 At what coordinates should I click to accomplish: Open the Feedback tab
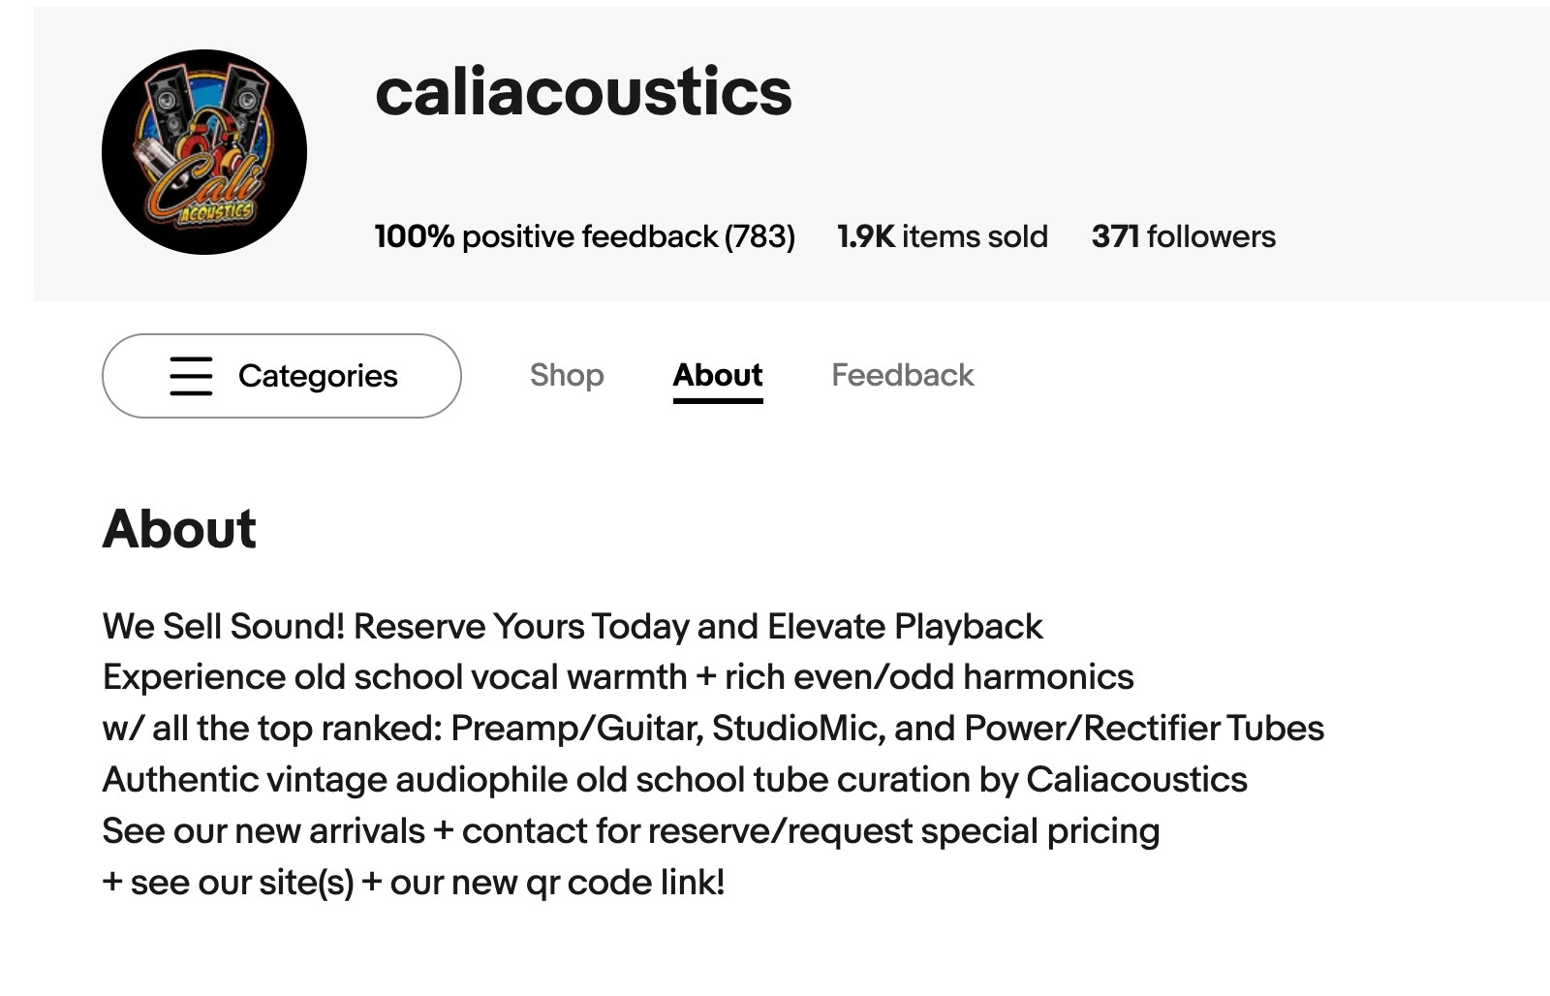[903, 375]
